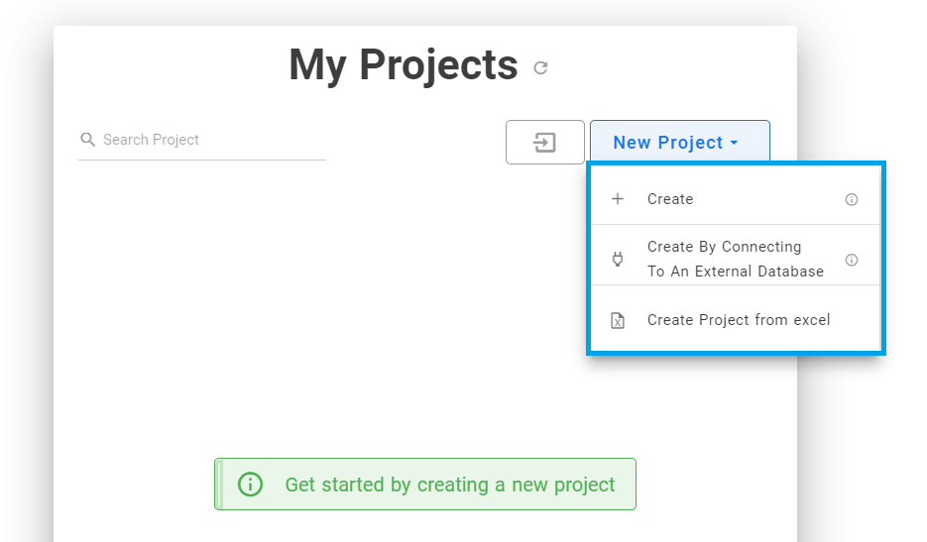Screen dimensions: 927x542
Task: Click the magnifier icon in search field
Action: pyautogui.click(x=87, y=140)
